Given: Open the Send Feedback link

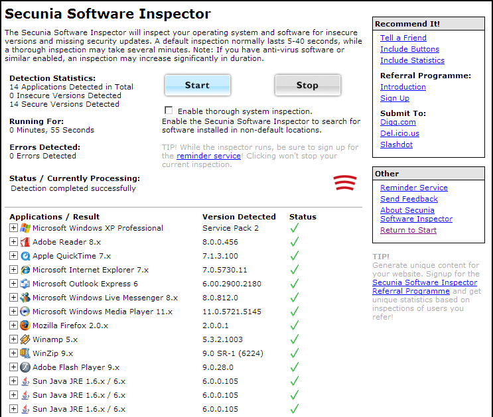Looking at the screenshot, I should tap(409, 199).
